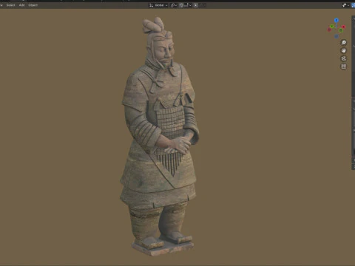Open the viewport gizmos dropdown

[x=345, y=5]
